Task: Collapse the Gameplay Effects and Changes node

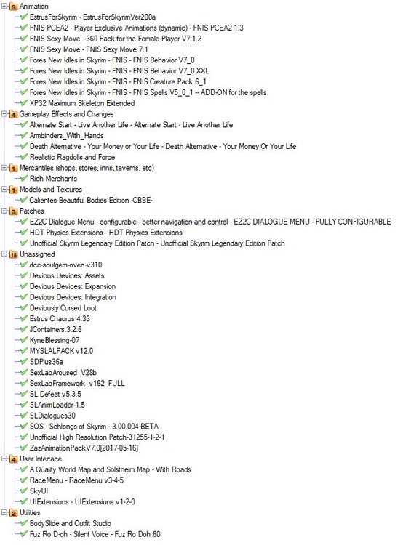Action: pos(4,113)
